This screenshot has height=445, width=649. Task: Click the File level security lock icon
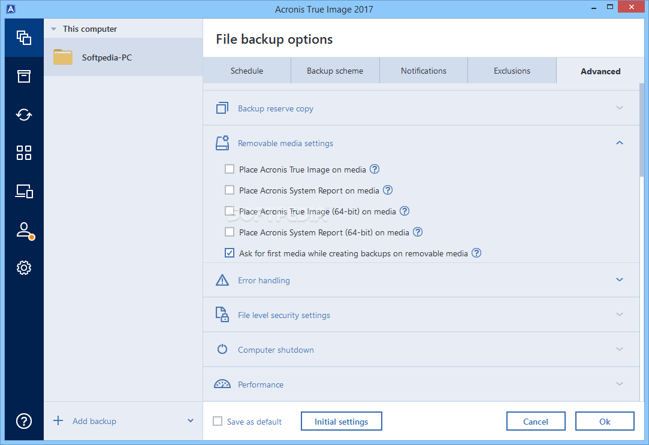point(222,314)
